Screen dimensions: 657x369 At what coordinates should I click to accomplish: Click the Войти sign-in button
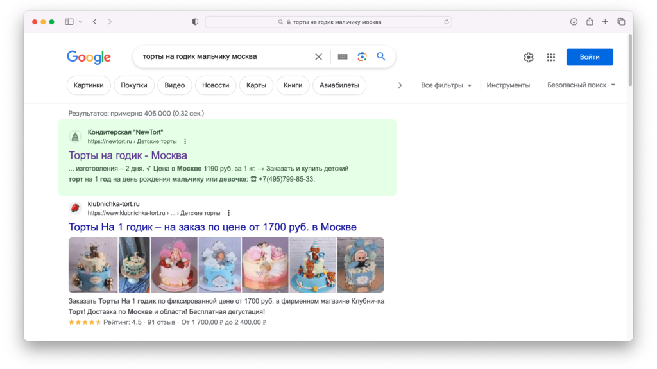pos(590,57)
